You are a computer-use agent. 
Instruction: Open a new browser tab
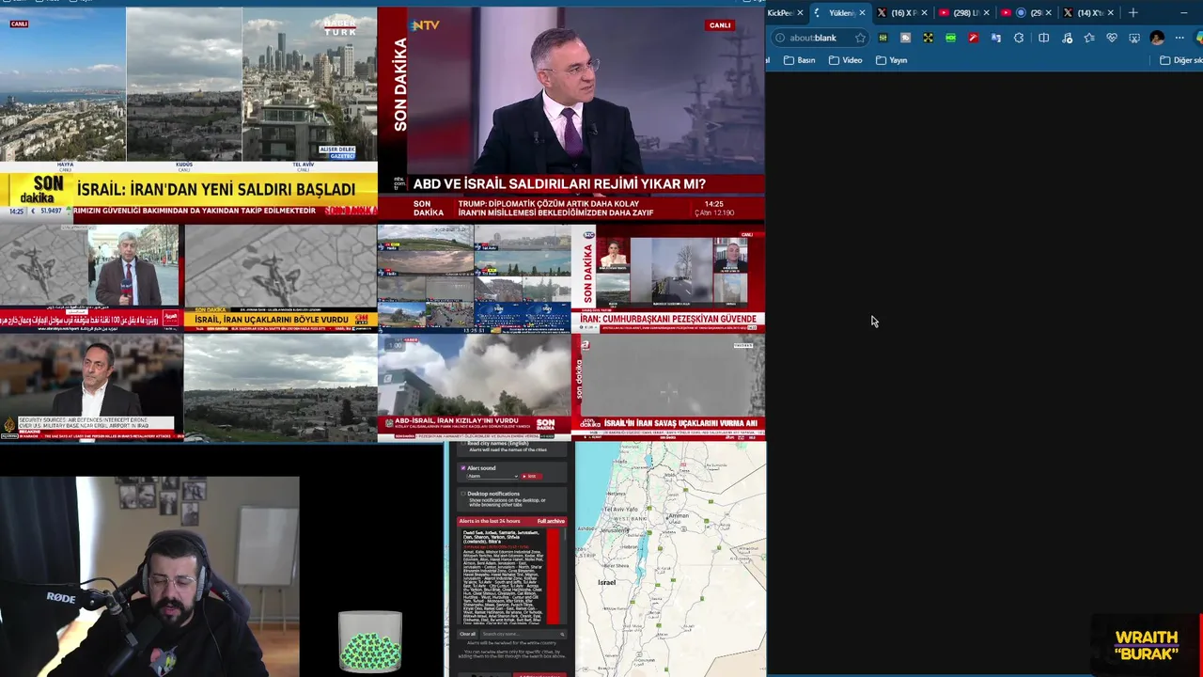click(x=1133, y=12)
